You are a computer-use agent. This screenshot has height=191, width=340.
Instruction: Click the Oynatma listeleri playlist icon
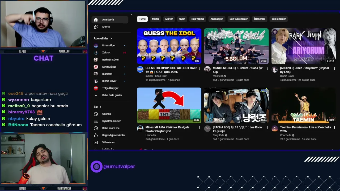click(x=96, y=121)
